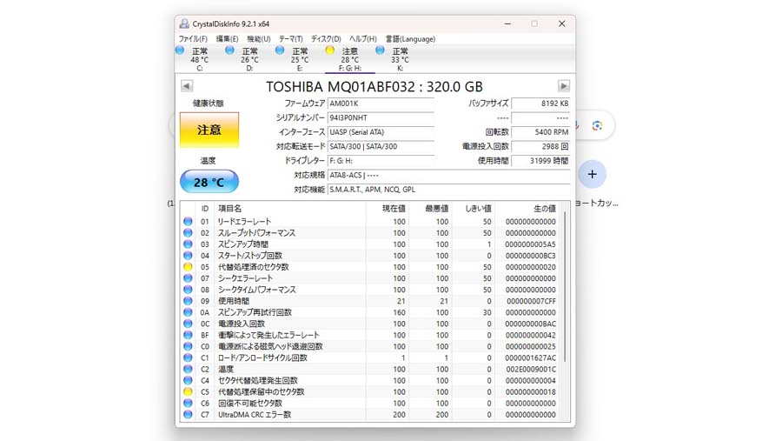Click the interface field UASP (Serial ATA)
This screenshot has height=441, width=782.
point(381,132)
